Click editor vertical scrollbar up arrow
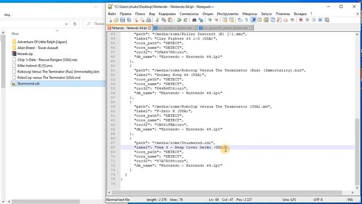362x204 pixels. click(357, 34)
